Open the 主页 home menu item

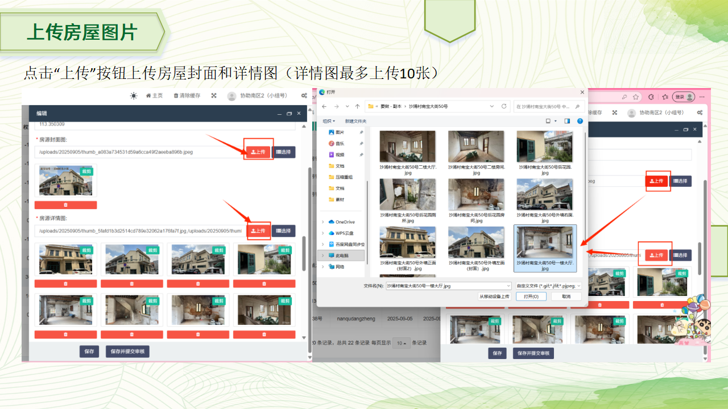pyautogui.click(x=154, y=96)
